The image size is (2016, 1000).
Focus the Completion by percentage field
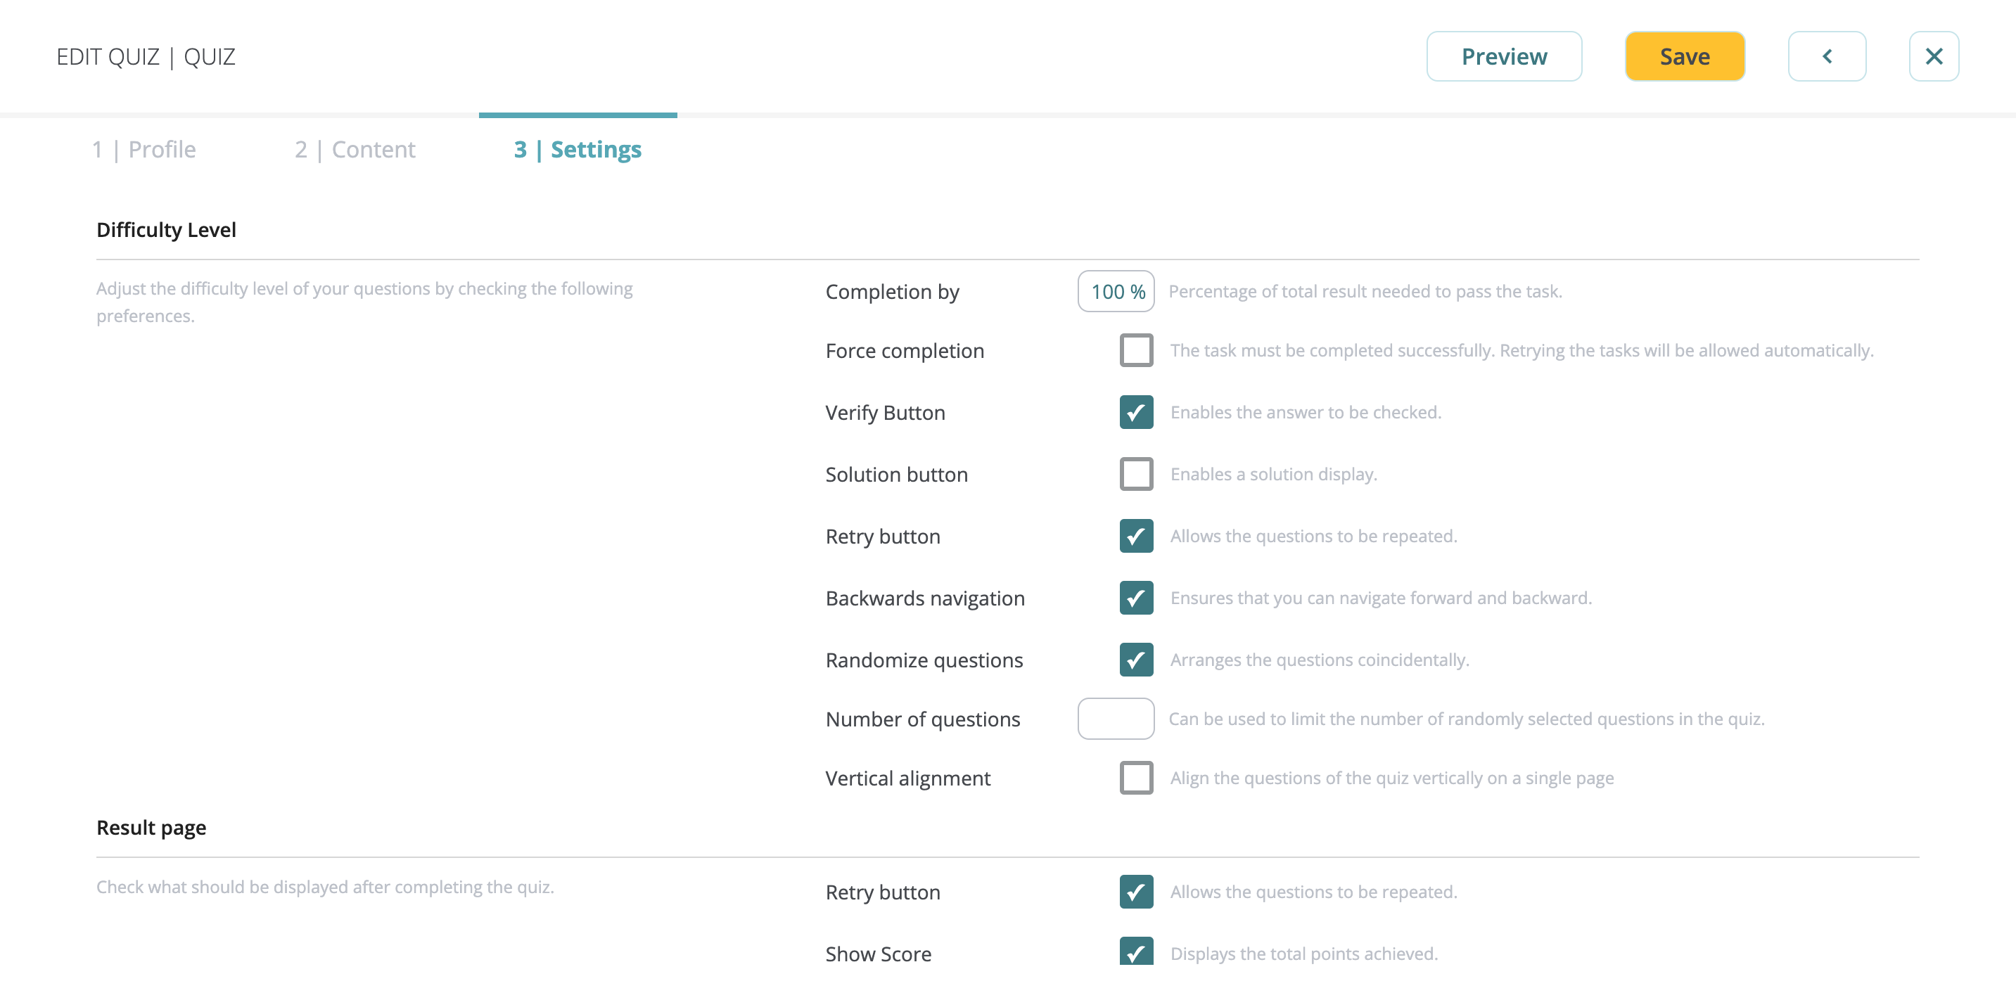[1116, 292]
